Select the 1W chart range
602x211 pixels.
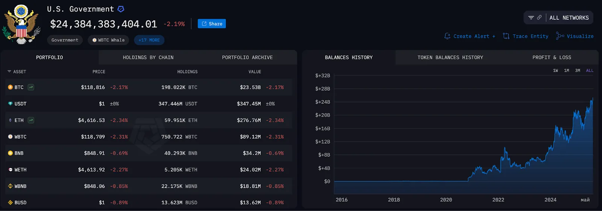[555, 70]
